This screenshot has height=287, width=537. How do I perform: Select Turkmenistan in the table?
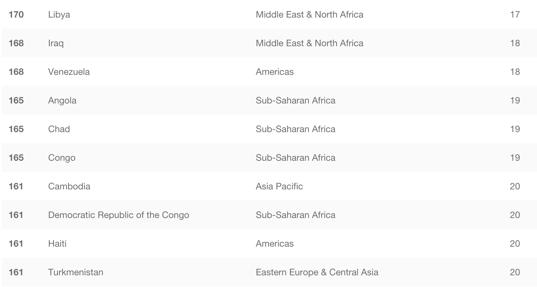coord(76,272)
